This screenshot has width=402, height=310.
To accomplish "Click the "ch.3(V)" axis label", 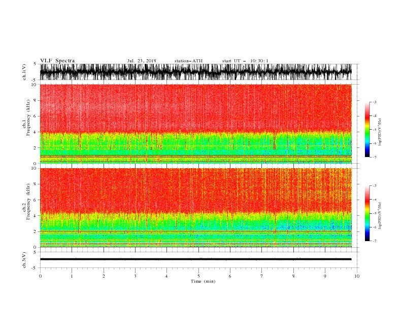I will pos(24,260).
